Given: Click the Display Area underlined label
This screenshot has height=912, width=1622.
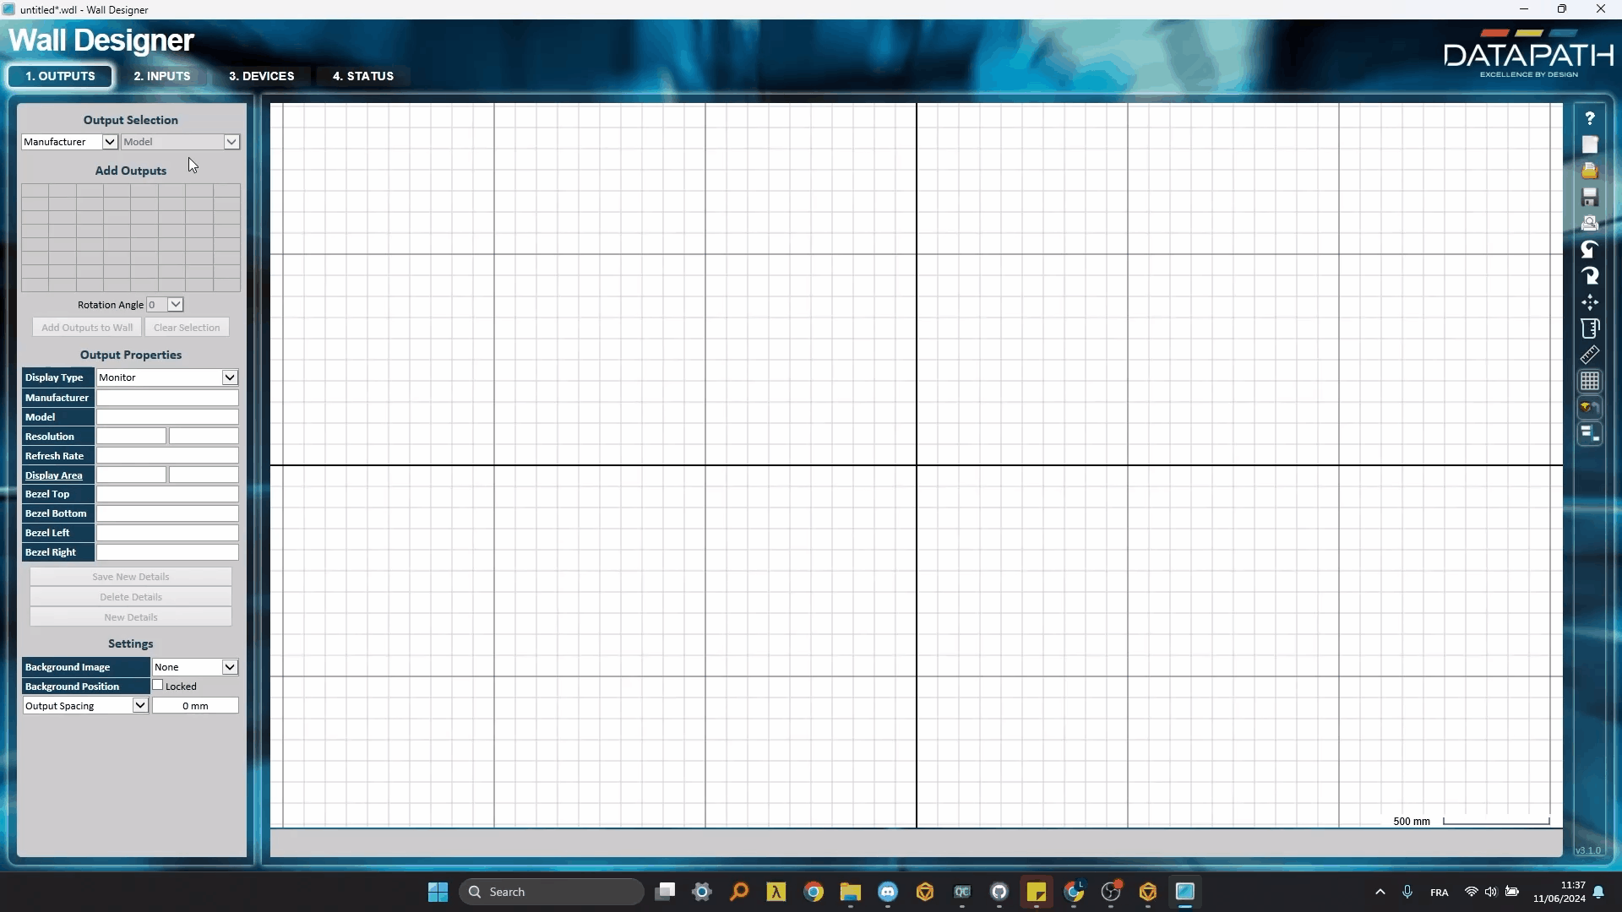Looking at the screenshot, I should pyautogui.click(x=54, y=475).
